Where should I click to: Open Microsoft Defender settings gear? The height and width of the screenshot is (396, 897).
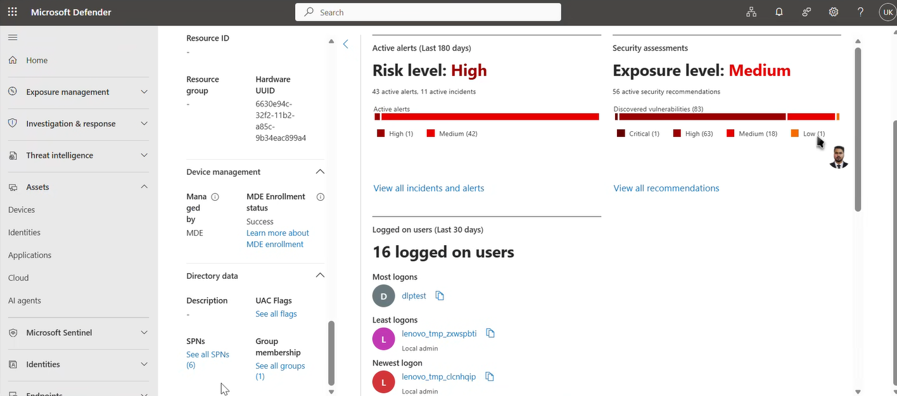(x=833, y=11)
